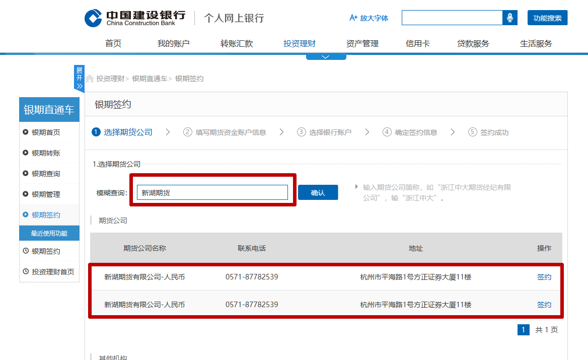This screenshot has height=360, width=588.
Task: Click the home icon in breadcrumb
Action: pos(90,79)
